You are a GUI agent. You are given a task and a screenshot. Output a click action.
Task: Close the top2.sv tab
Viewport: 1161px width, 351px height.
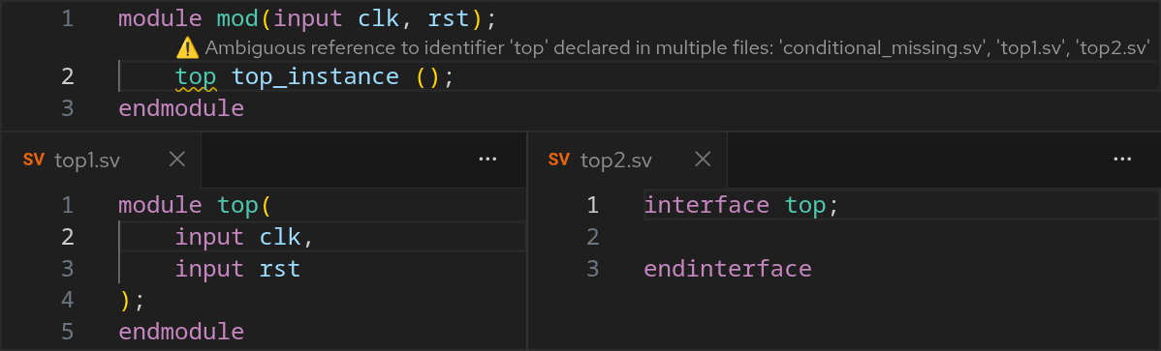pyautogui.click(x=703, y=160)
